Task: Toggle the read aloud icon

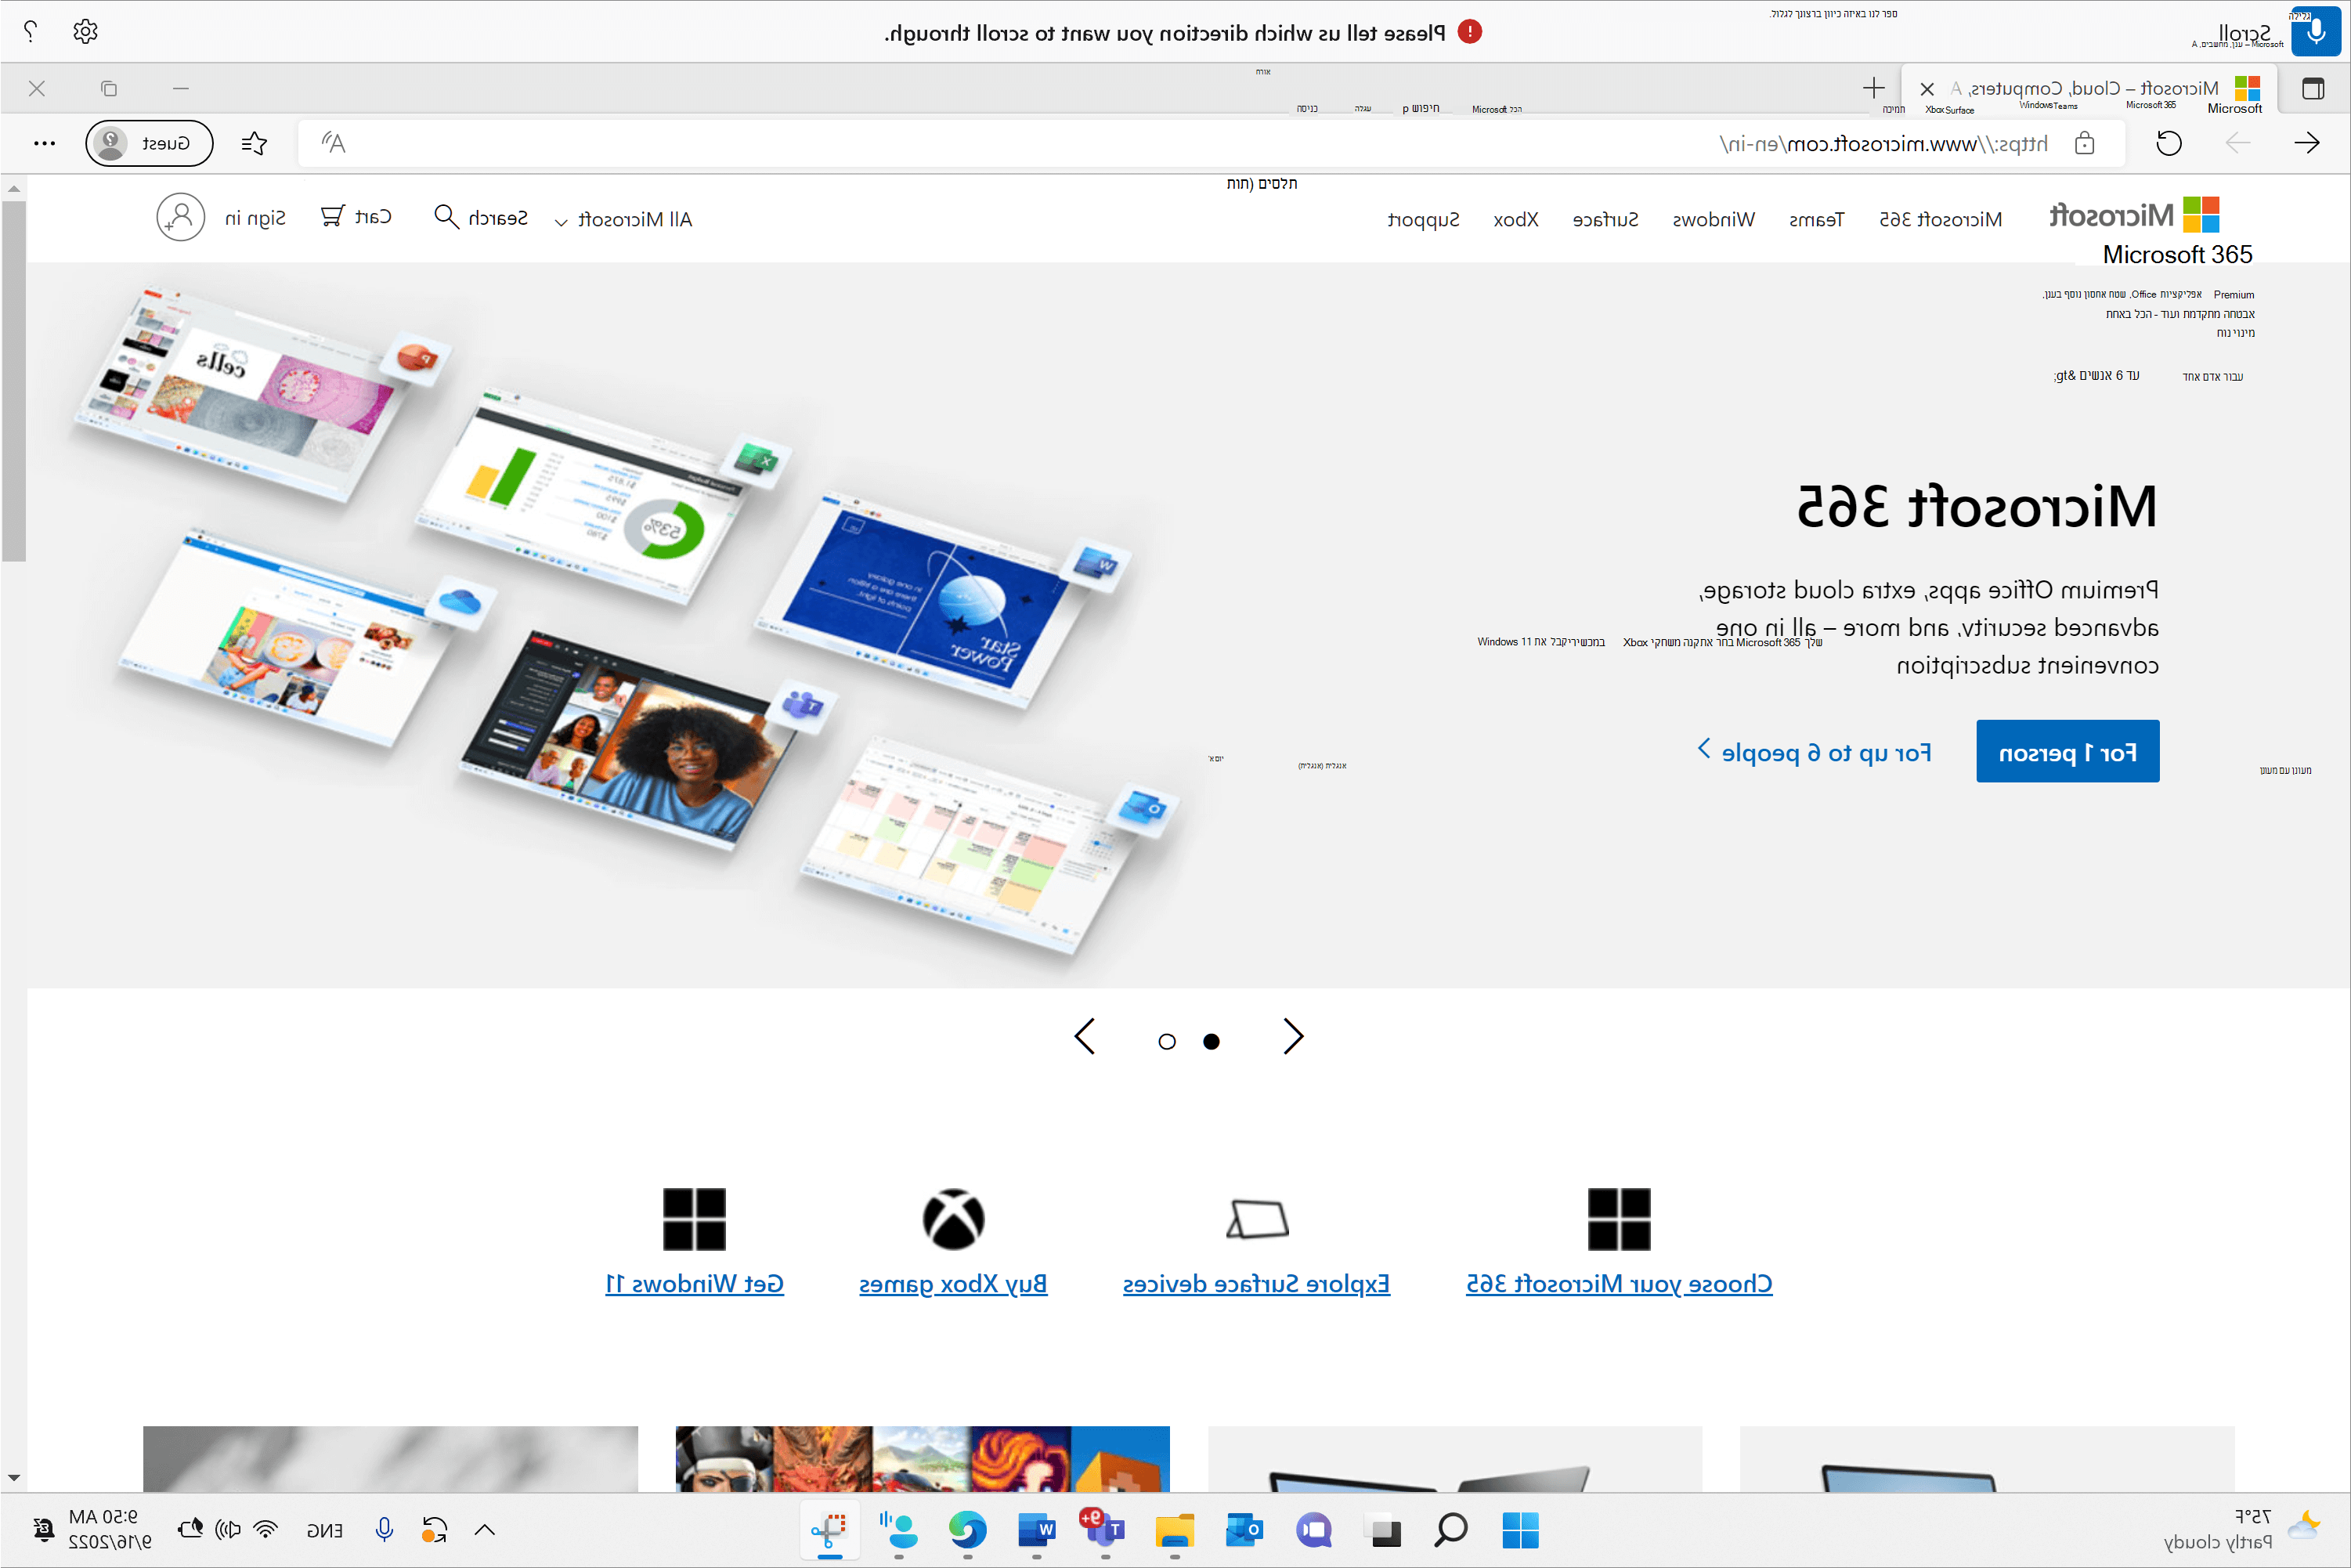Action: click(333, 143)
